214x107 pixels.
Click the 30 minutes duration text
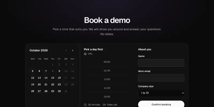click(x=94, y=105)
